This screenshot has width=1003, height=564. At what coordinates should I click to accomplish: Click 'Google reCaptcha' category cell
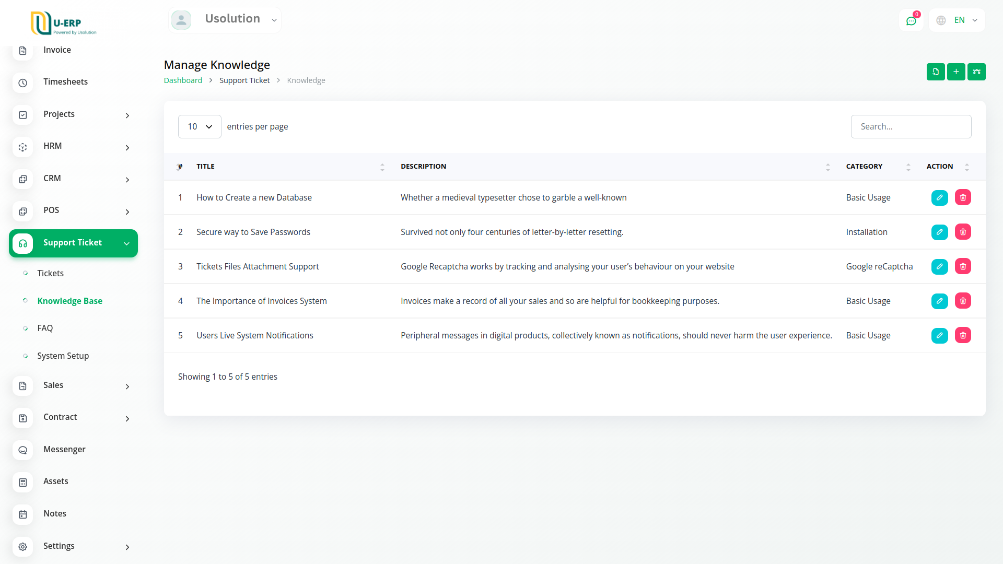coord(879,266)
